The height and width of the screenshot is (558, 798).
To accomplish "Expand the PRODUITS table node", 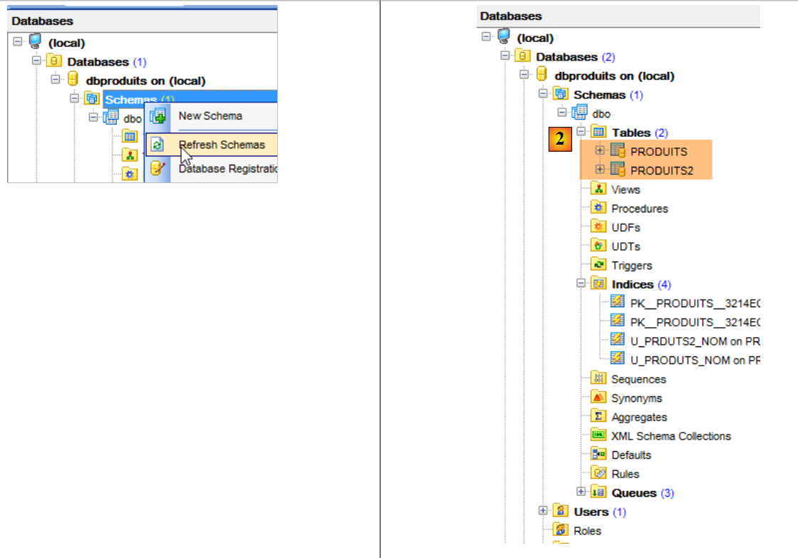I will tap(599, 151).
